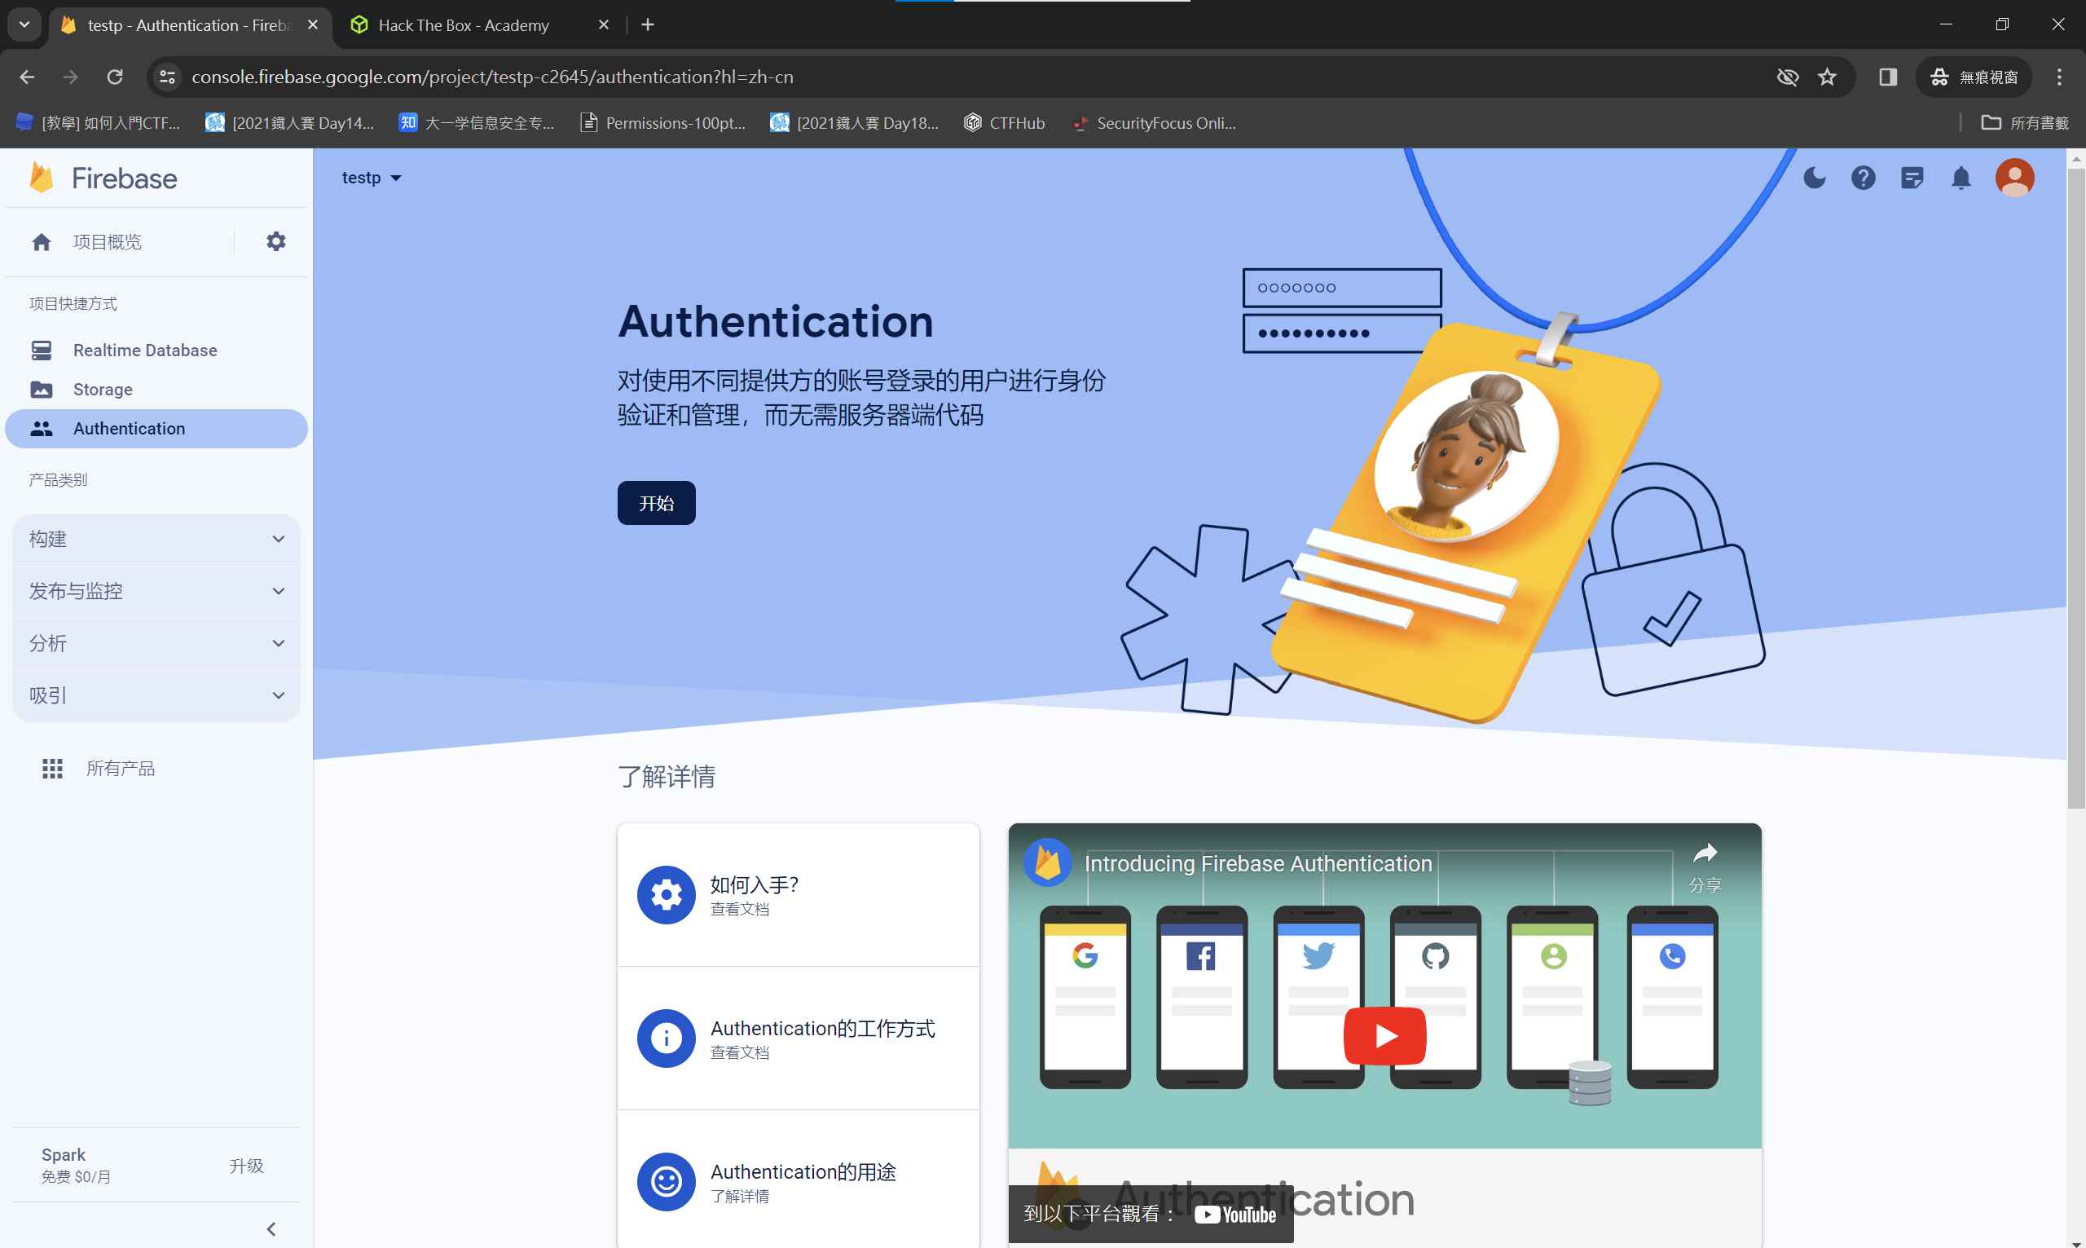
Task: Open the release notes icon in header
Action: (1911, 178)
